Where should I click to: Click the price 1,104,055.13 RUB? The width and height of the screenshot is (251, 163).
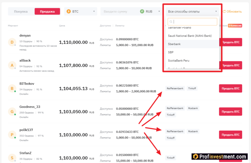77,89
